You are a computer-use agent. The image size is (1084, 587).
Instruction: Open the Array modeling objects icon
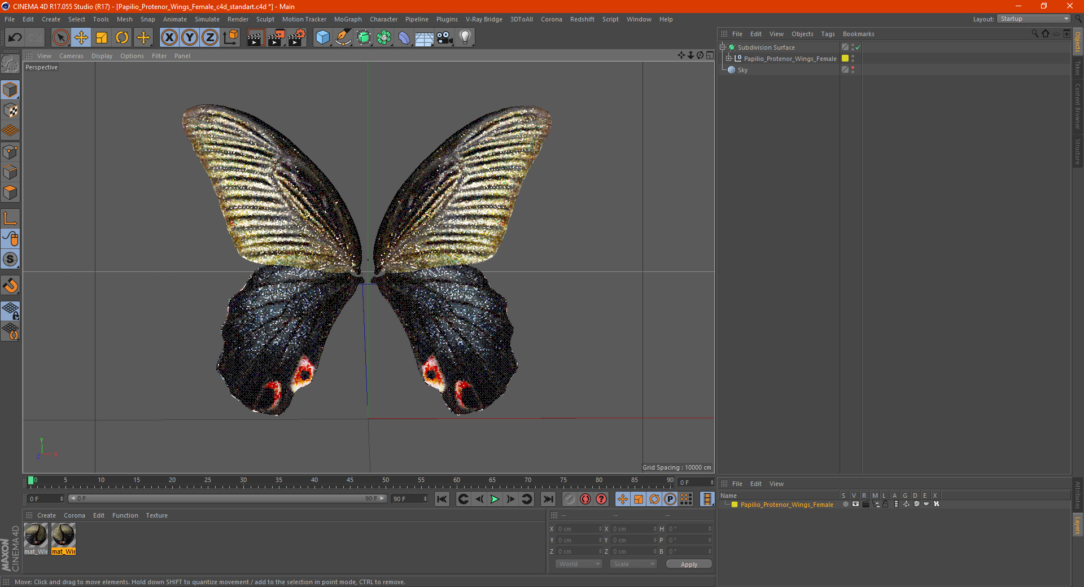384,38
